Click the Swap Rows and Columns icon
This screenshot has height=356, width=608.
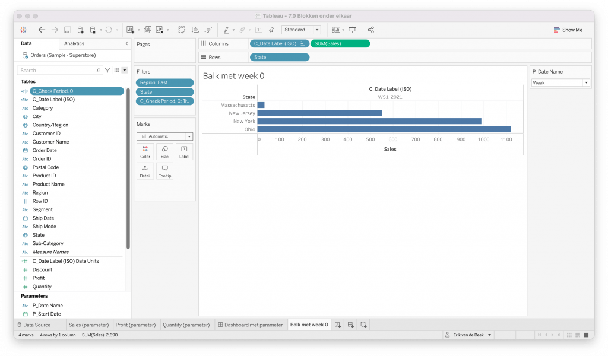pyautogui.click(x=182, y=30)
